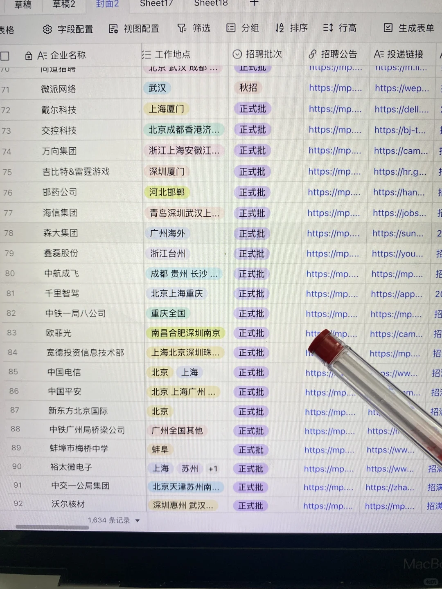Click the 北京上海重庆 tag in row 81
The width and height of the screenshot is (442, 589).
coord(177,294)
